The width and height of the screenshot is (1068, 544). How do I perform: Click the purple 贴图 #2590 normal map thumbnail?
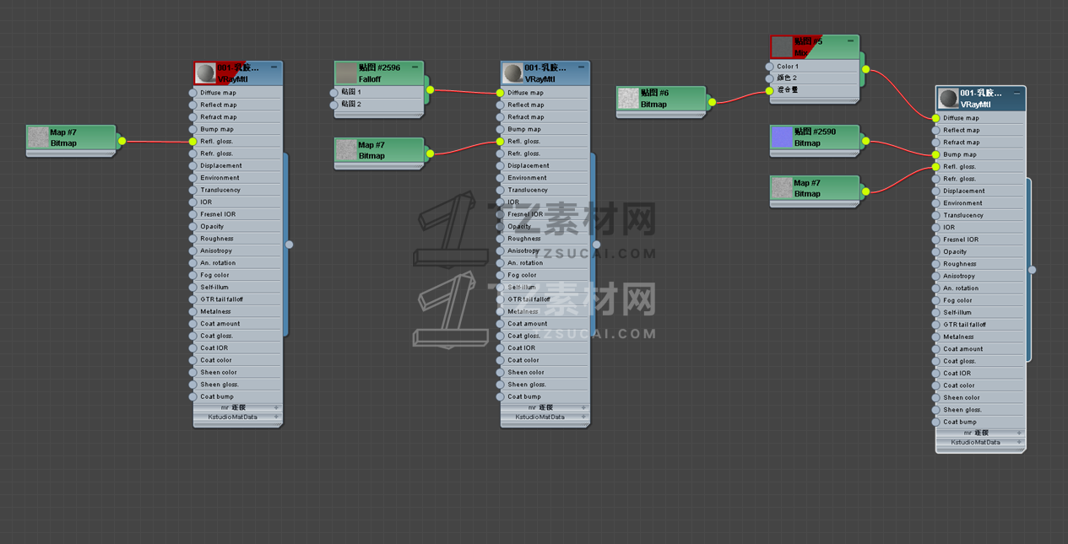click(782, 137)
